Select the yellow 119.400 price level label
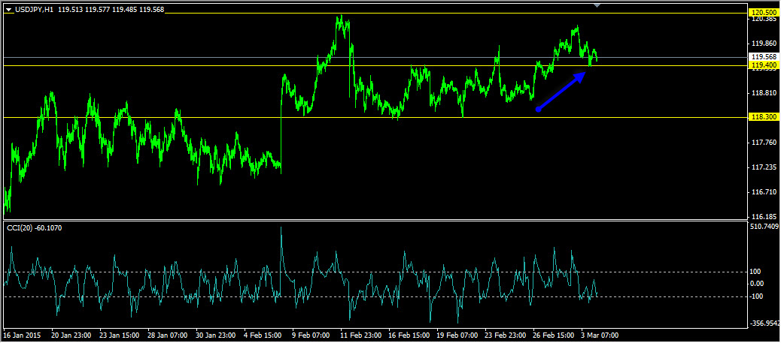Image resolution: width=781 pixels, height=343 pixels. [x=764, y=65]
